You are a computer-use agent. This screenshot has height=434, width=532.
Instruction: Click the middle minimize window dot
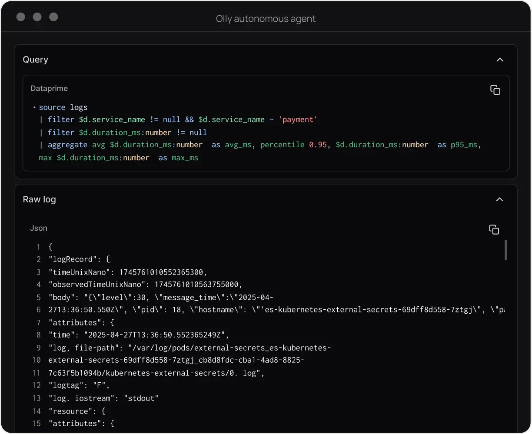[37, 17]
